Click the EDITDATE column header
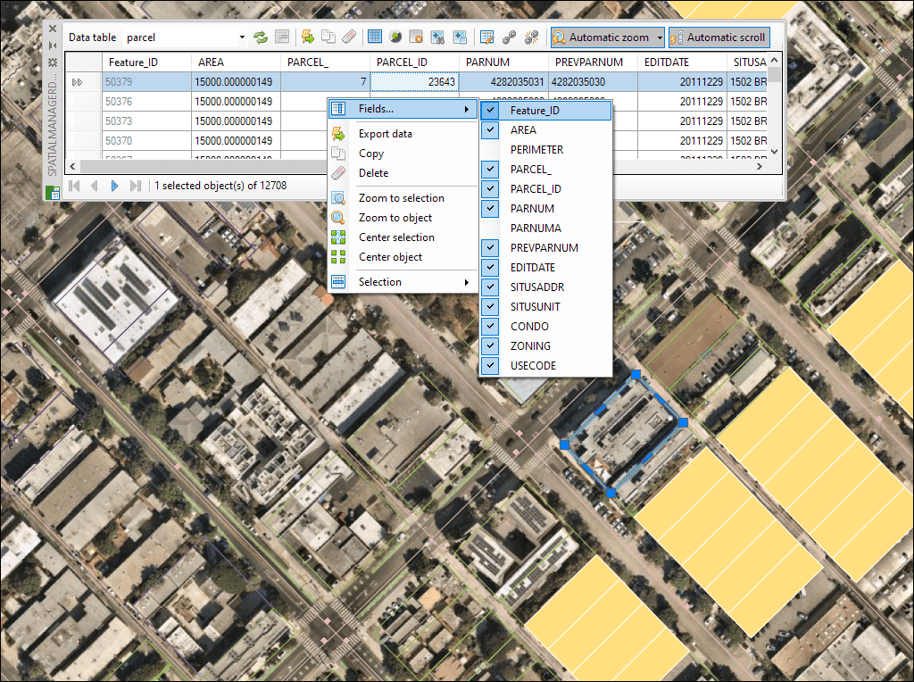 (x=682, y=62)
